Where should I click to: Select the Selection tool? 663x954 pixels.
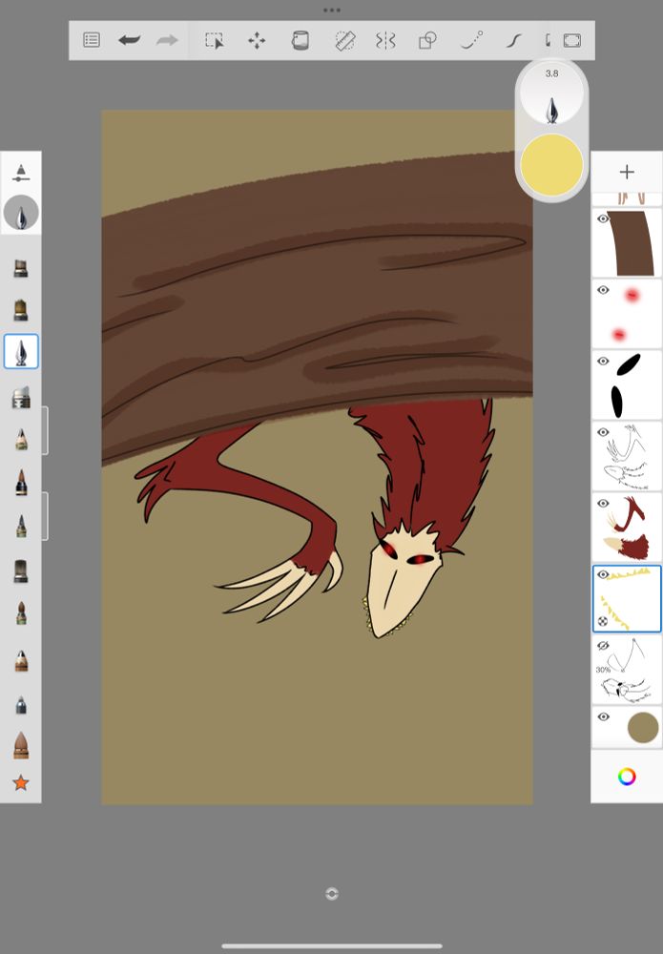pyautogui.click(x=214, y=41)
